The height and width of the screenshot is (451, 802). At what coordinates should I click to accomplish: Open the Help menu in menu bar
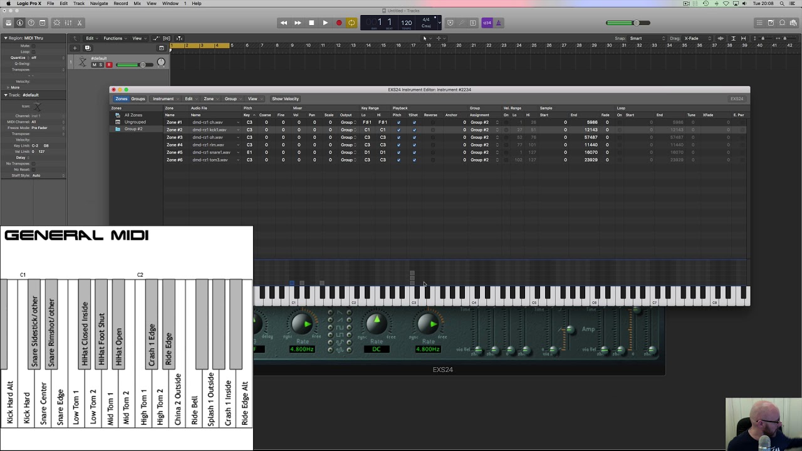[x=197, y=4]
